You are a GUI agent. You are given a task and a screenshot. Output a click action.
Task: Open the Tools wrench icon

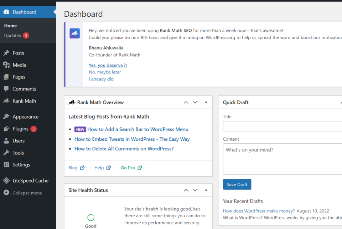(6, 152)
